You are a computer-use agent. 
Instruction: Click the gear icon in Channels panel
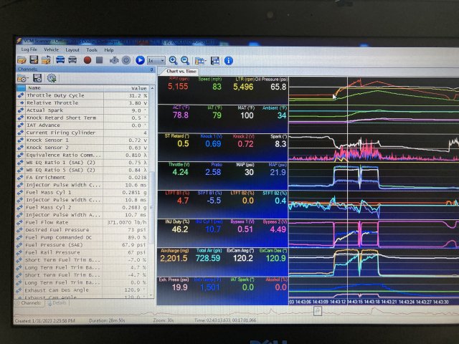[52, 78]
